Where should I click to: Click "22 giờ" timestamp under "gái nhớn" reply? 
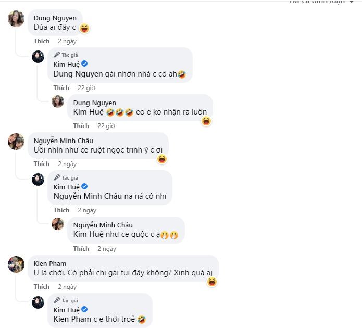pos(87,88)
